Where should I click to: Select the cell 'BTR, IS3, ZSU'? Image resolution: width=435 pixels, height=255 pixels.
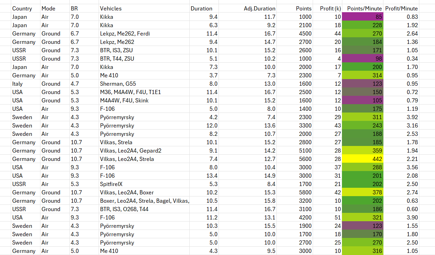144,50
